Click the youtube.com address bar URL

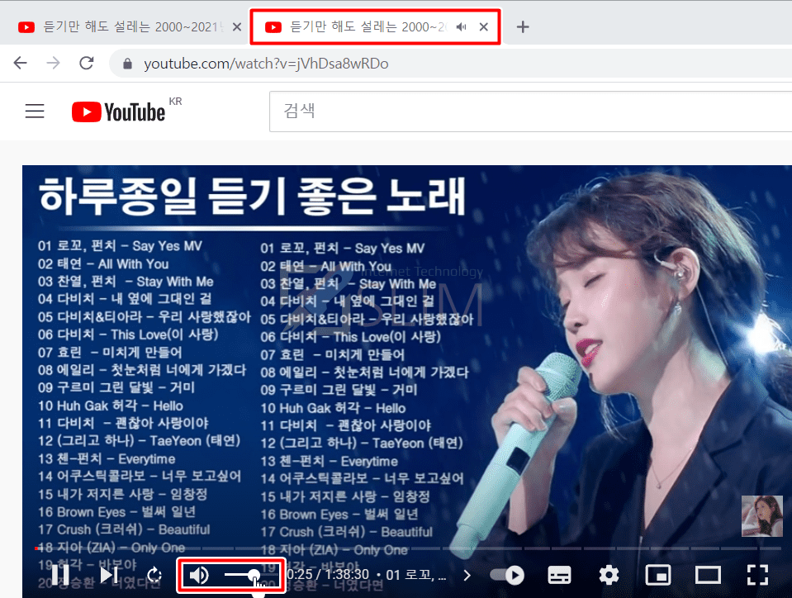click(x=266, y=64)
